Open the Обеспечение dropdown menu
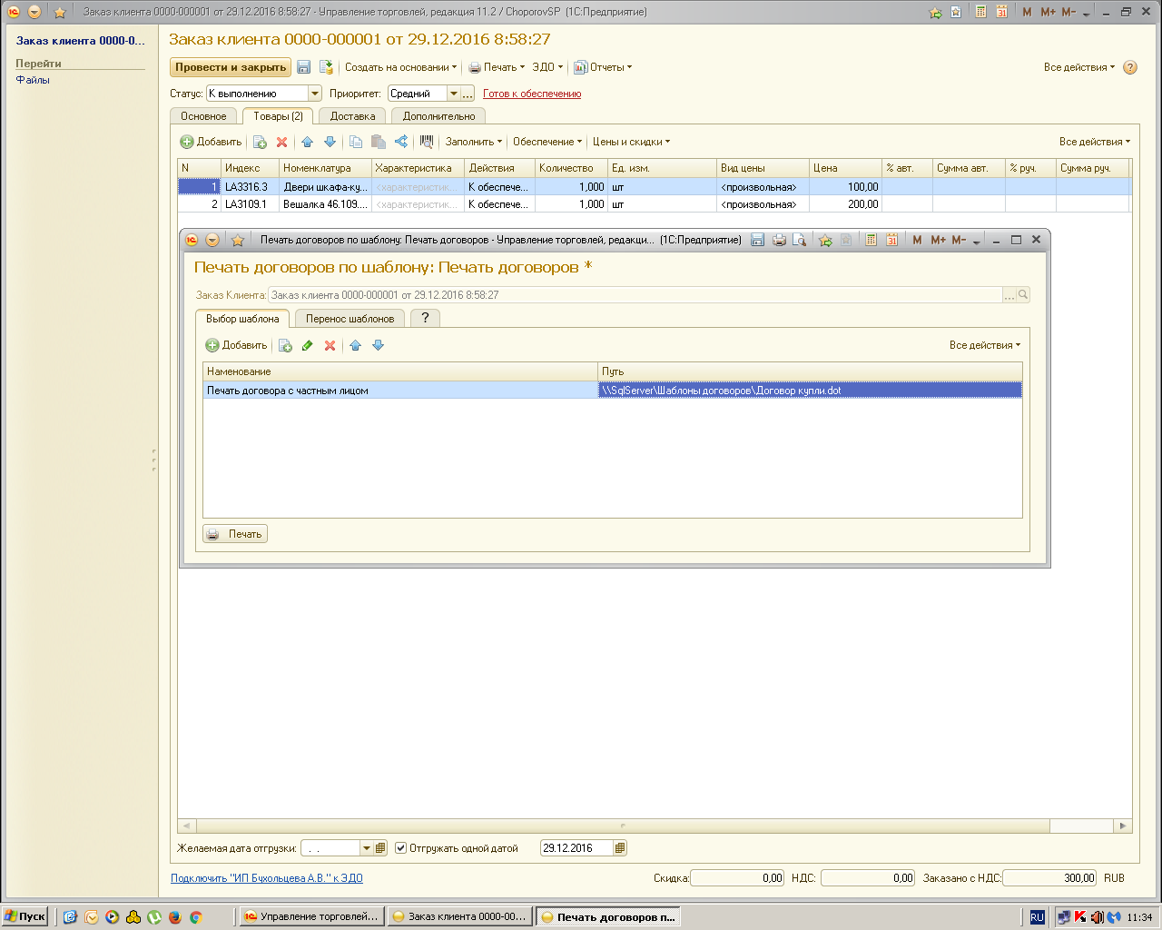This screenshot has width=1162, height=930. (547, 142)
